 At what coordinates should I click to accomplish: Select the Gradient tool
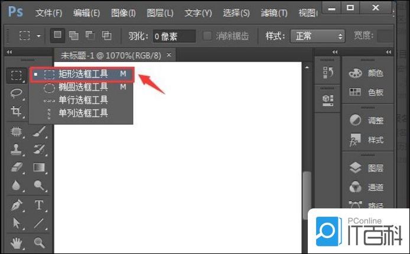tap(39, 168)
